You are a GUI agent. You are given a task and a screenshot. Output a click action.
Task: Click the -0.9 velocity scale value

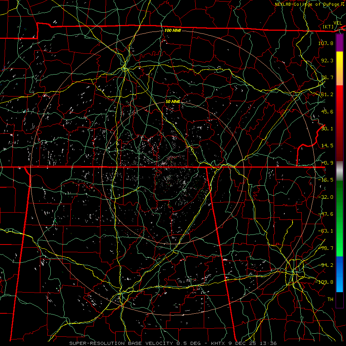(327, 163)
